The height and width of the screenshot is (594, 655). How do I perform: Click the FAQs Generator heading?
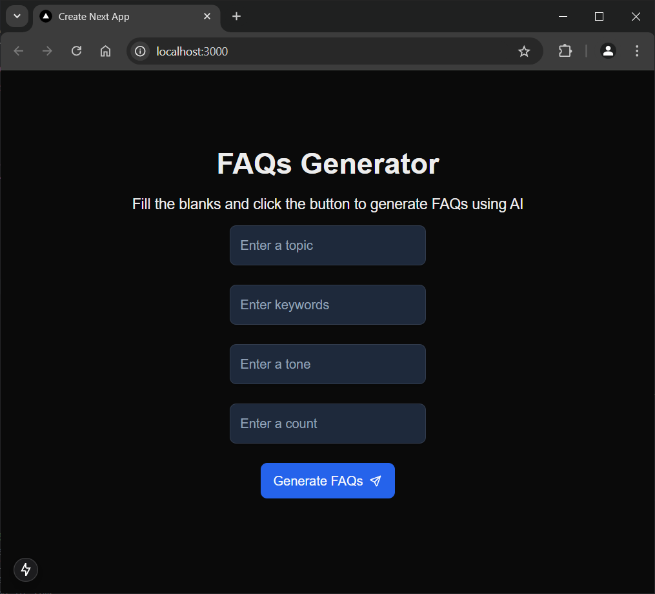pos(327,164)
